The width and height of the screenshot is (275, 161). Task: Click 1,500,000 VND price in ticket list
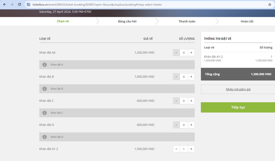tap(144, 149)
